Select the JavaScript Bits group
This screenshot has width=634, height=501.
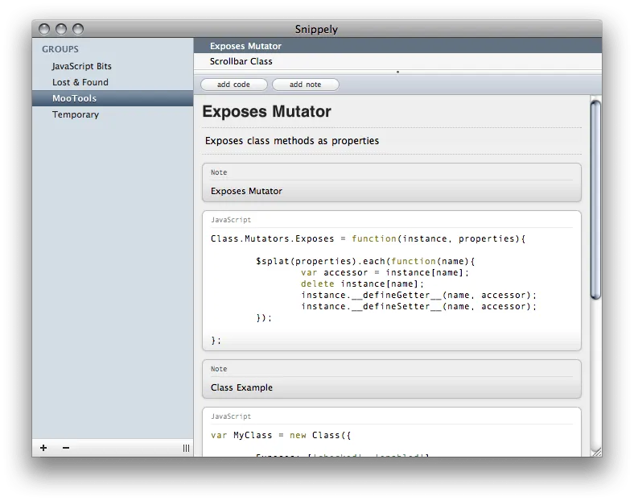click(82, 66)
